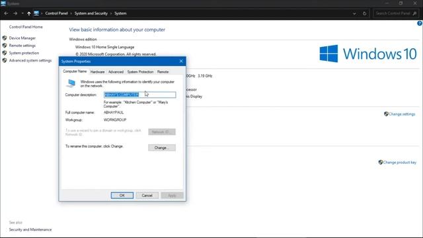423x238 pixels.
Task: Open Remote settings link
Action: pos(22,46)
